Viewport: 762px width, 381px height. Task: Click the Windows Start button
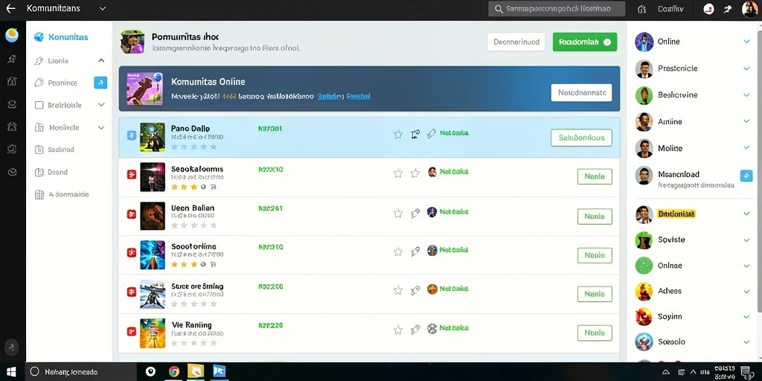coord(11,372)
